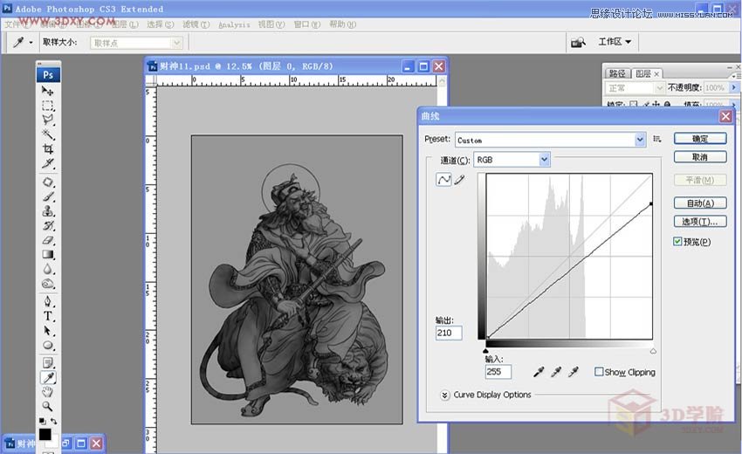Viewport: 742px width, 454px height.
Task: Open the 工作区 workspace dropdown
Action: pos(615,42)
